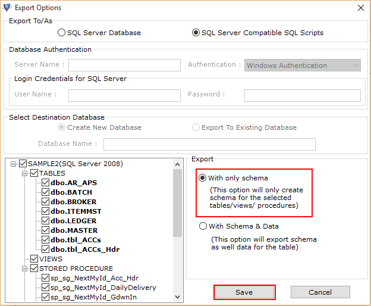Viewport: 371px width, 306px height.
Task: Toggle sp_sg_NextMyId_DailyDelivery checkbox
Action: (45, 288)
